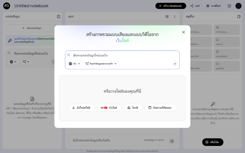Click the Deep Research link
Viewport: 245px width, 153px height.
pos(26,39)
